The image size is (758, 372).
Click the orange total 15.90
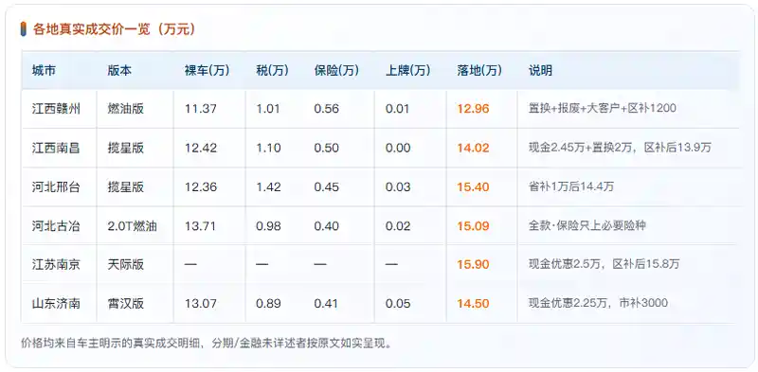[x=473, y=264]
